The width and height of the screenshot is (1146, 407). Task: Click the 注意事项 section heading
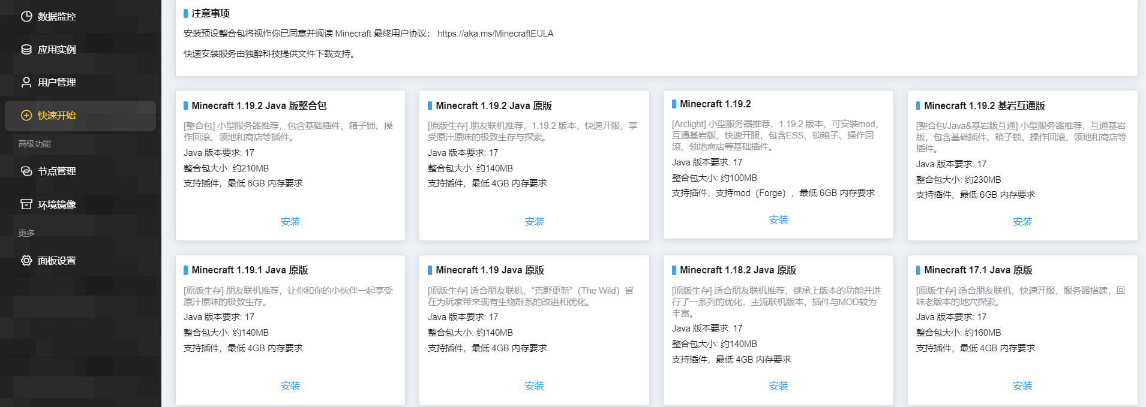211,13
